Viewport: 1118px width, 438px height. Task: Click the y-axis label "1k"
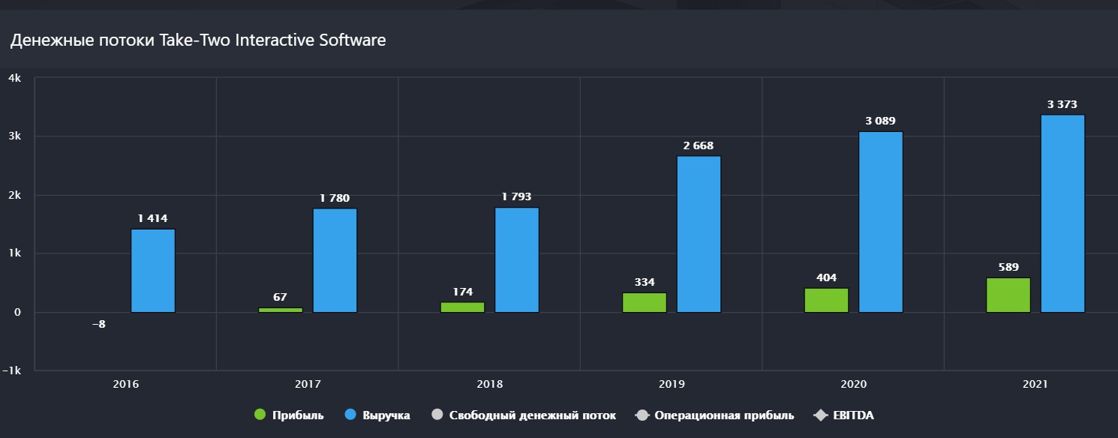point(14,253)
